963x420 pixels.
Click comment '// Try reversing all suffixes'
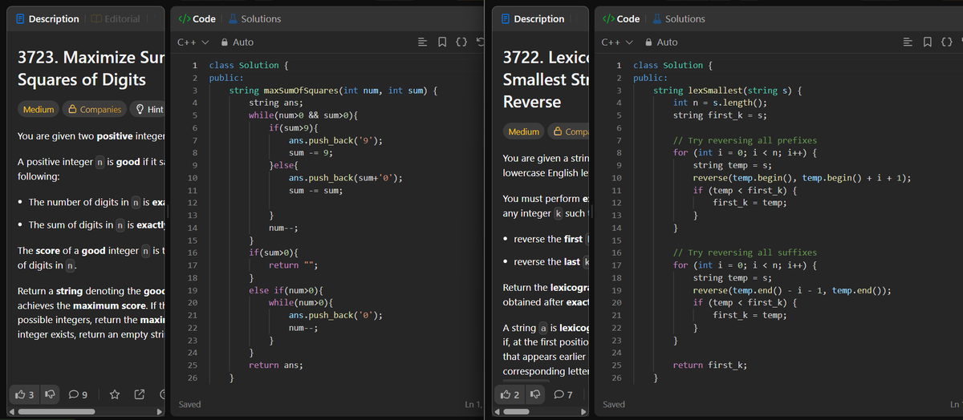[744, 252]
